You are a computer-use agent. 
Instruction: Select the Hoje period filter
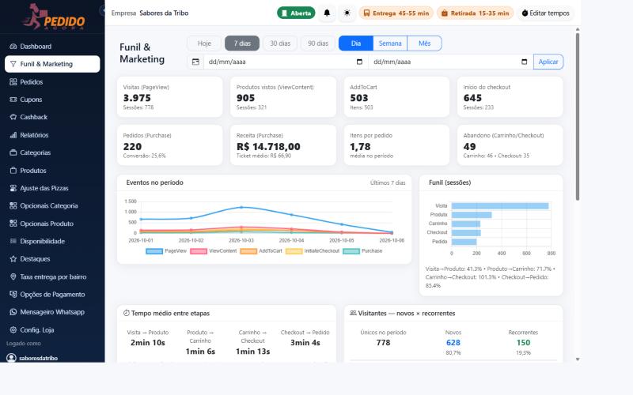click(204, 43)
